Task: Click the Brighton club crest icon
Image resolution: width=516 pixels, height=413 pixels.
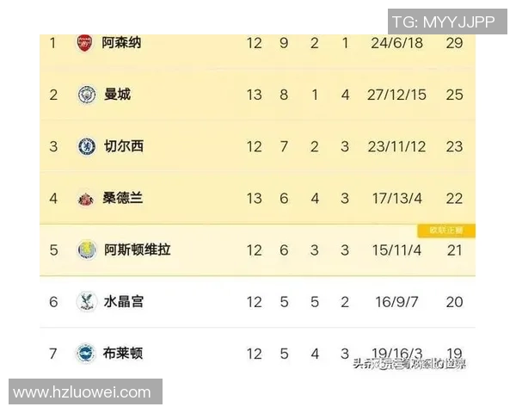Action: coord(86,353)
